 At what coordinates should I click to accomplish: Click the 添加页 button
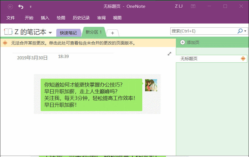point(190,42)
